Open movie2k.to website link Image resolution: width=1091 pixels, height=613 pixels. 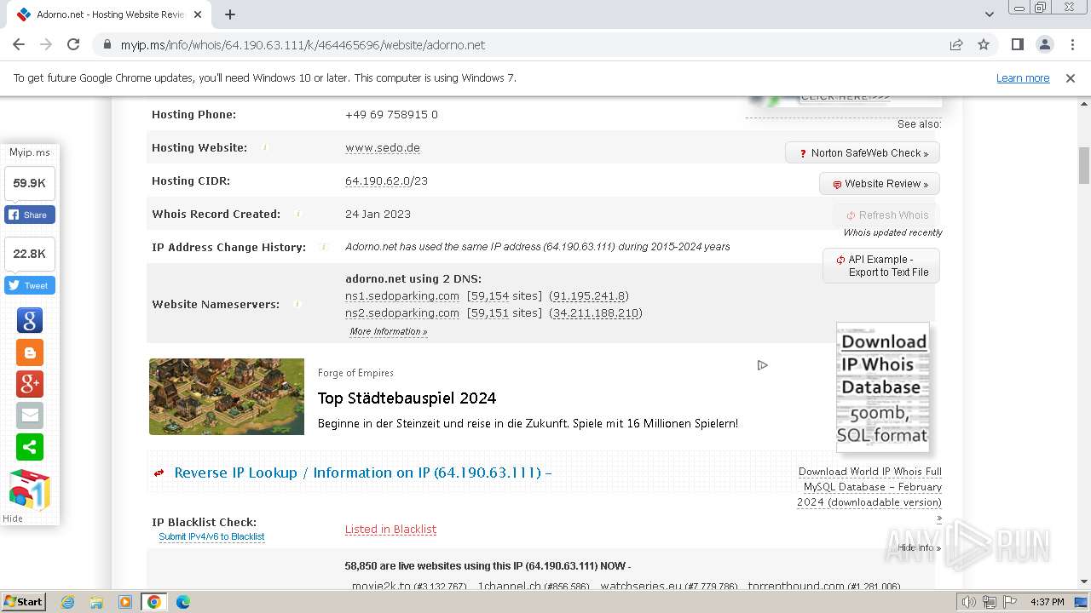coord(381,586)
